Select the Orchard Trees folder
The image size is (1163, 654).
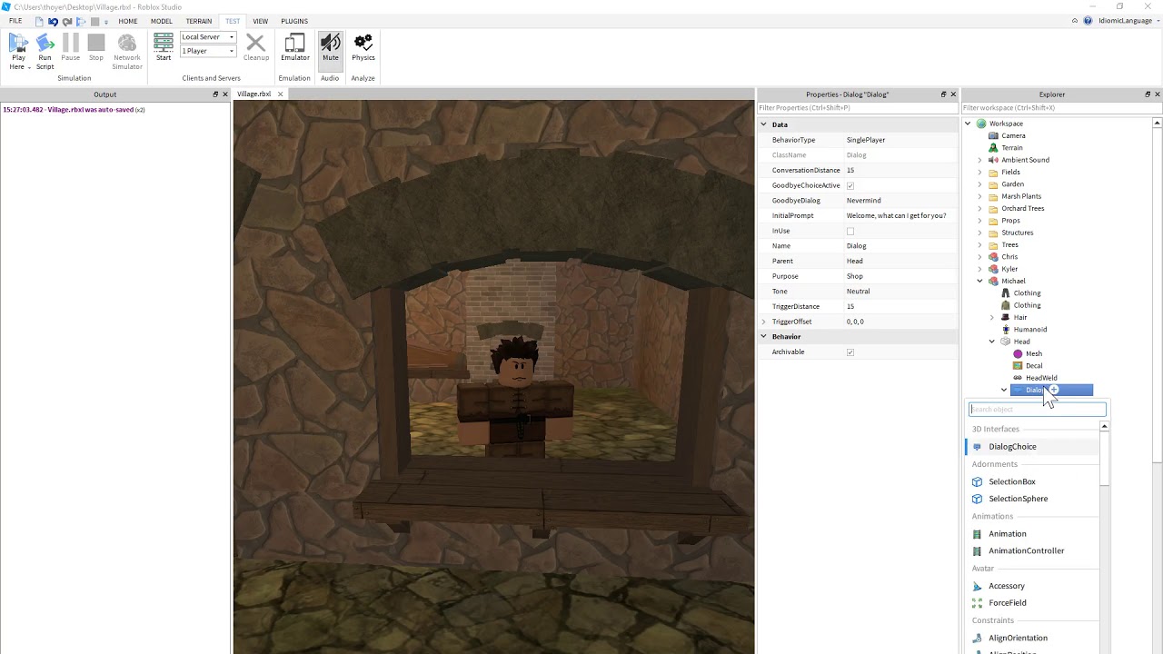pos(1022,208)
